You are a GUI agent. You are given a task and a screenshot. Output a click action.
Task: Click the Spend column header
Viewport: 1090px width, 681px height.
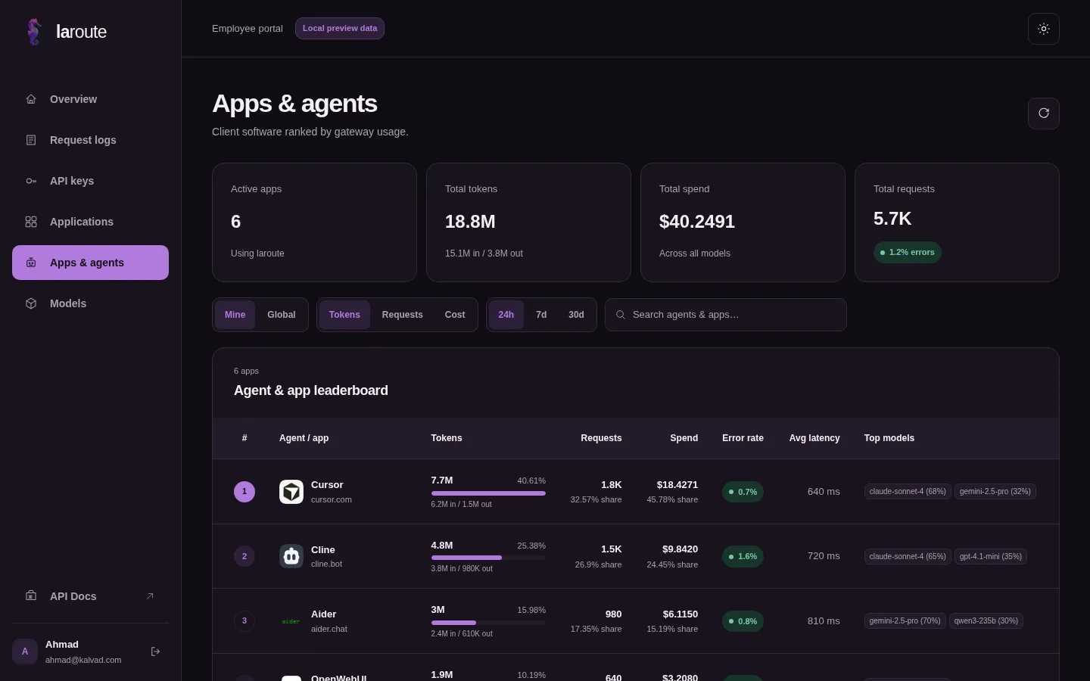(x=684, y=438)
